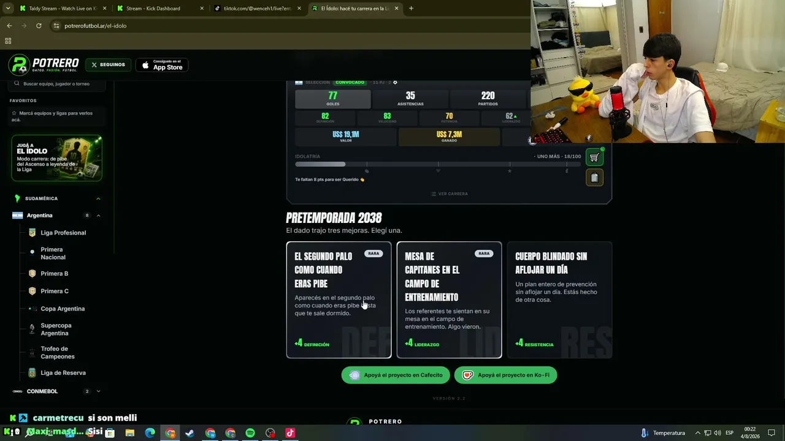Click the Liga Profesional league badge icon
The width and height of the screenshot is (785, 441).
tap(32, 233)
